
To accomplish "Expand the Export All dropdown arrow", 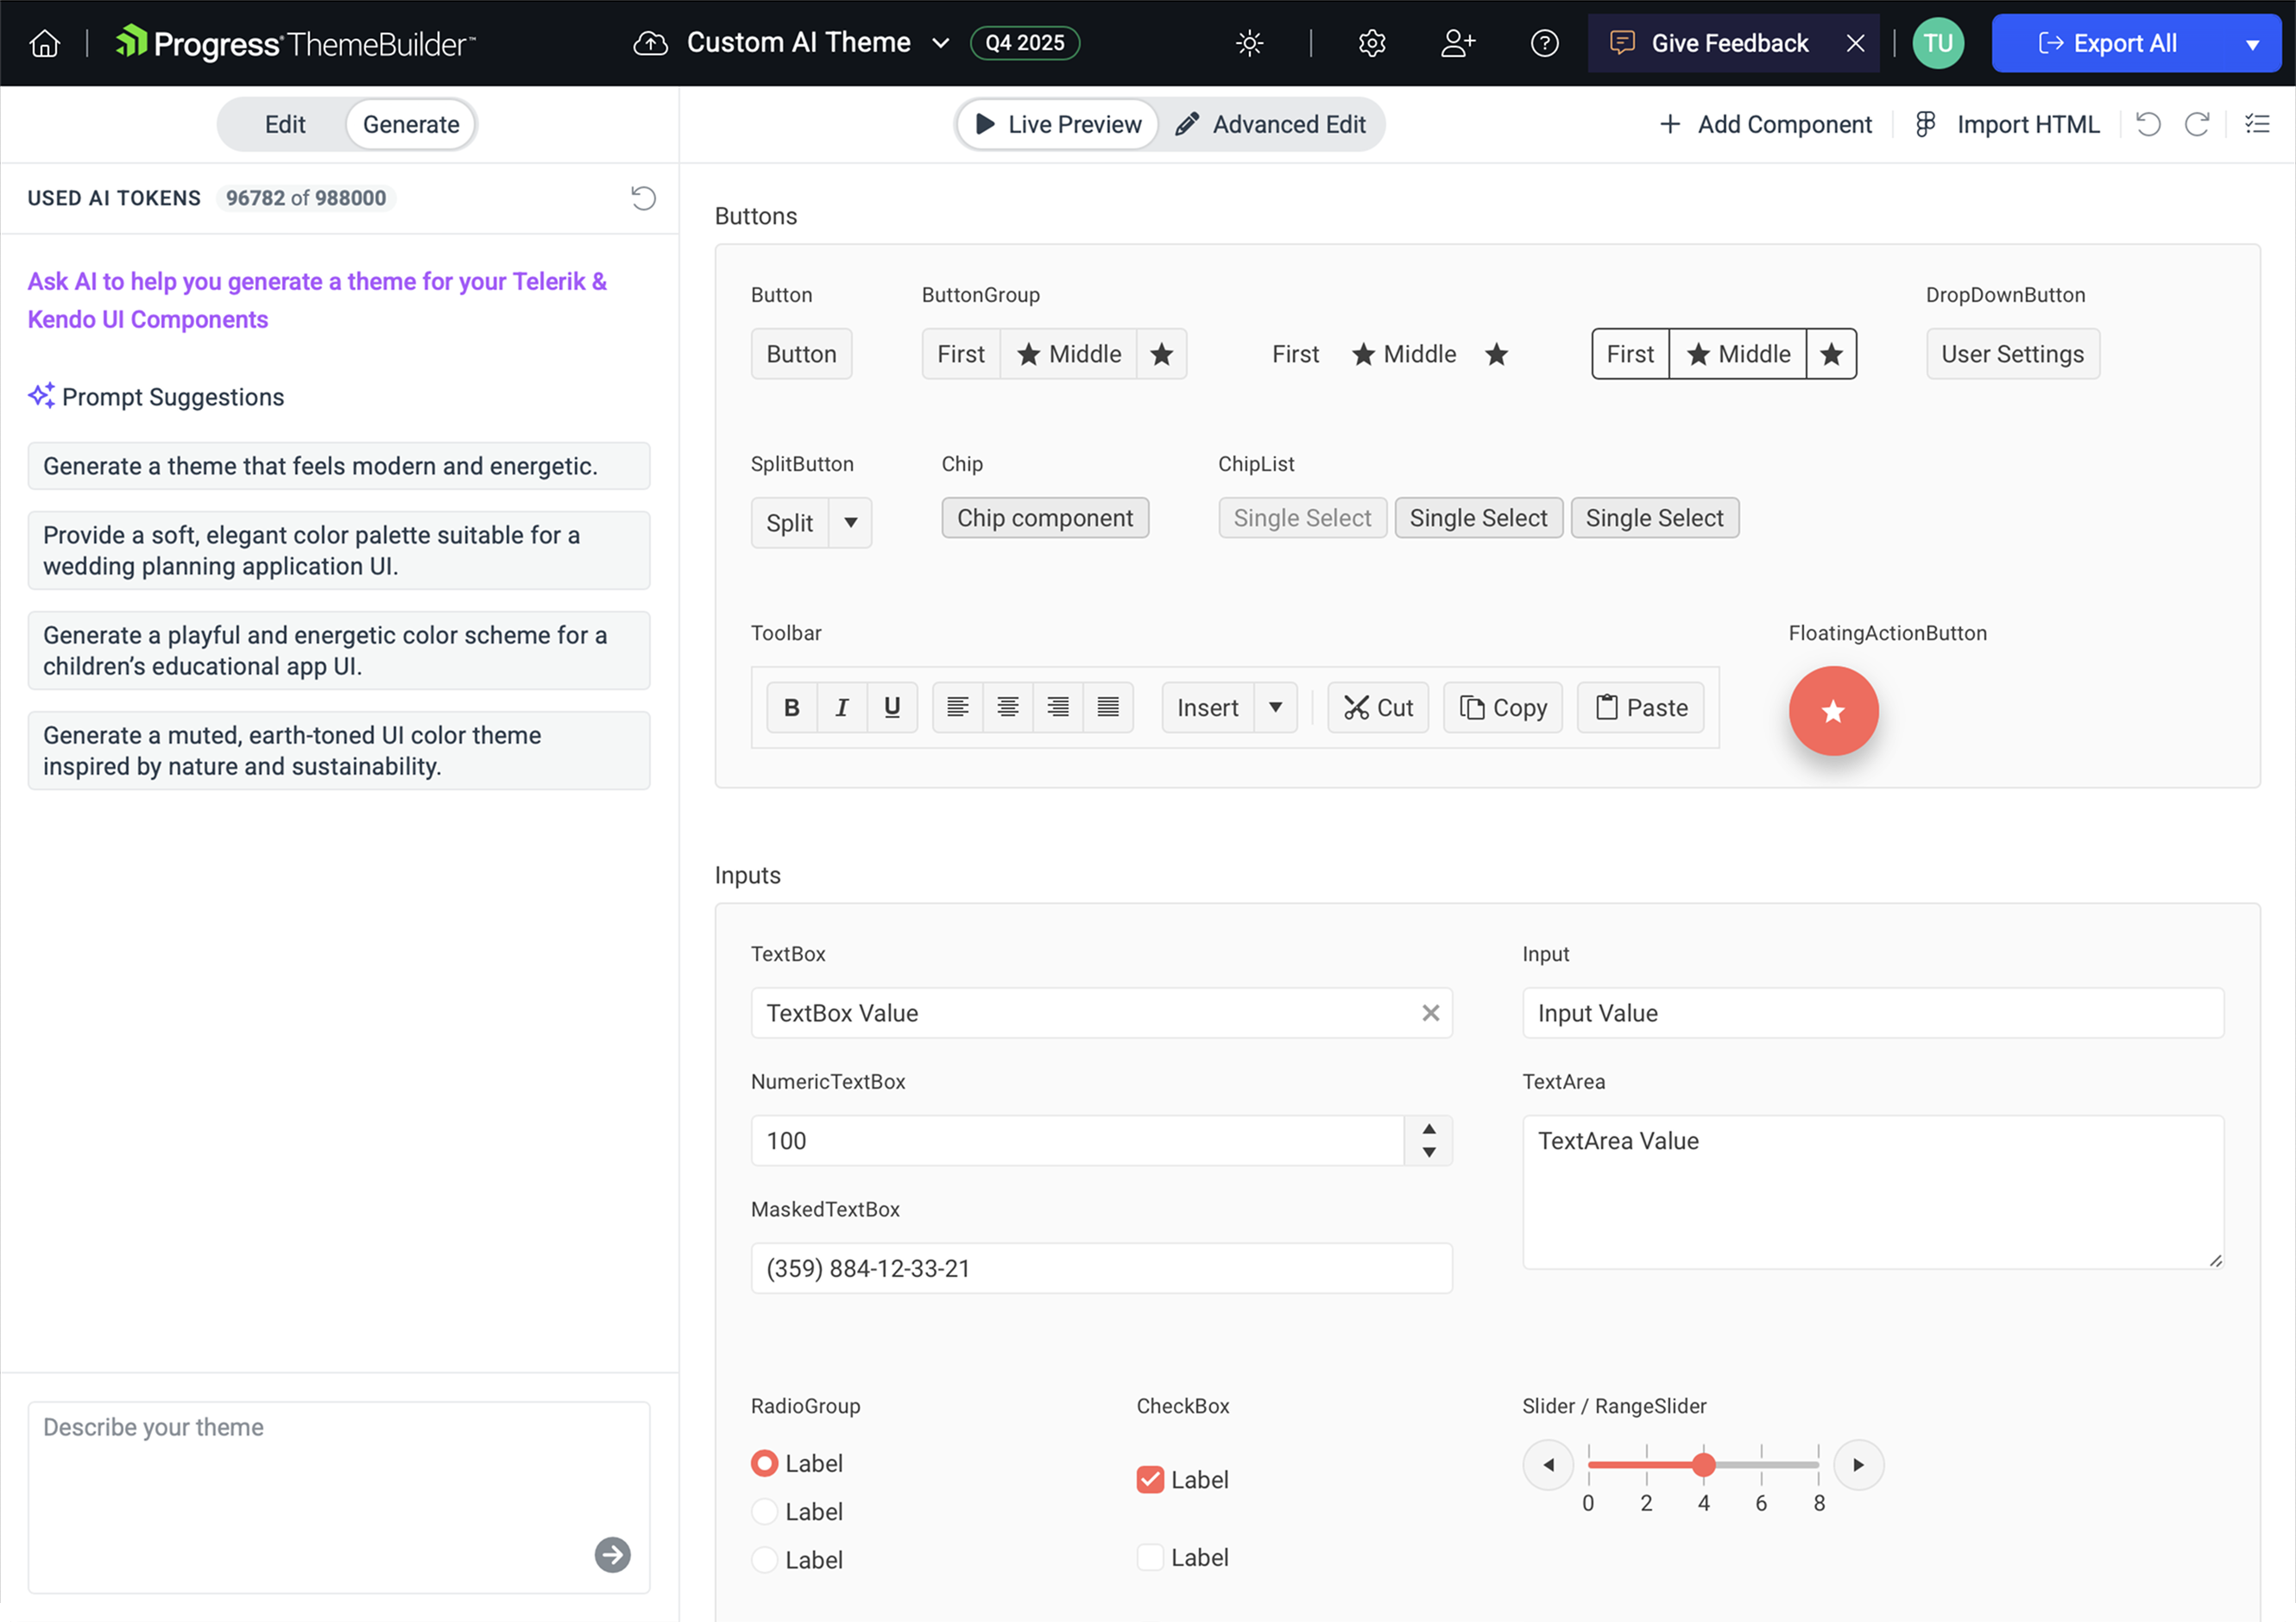I will pyautogui.click(x=2253, y=43).
